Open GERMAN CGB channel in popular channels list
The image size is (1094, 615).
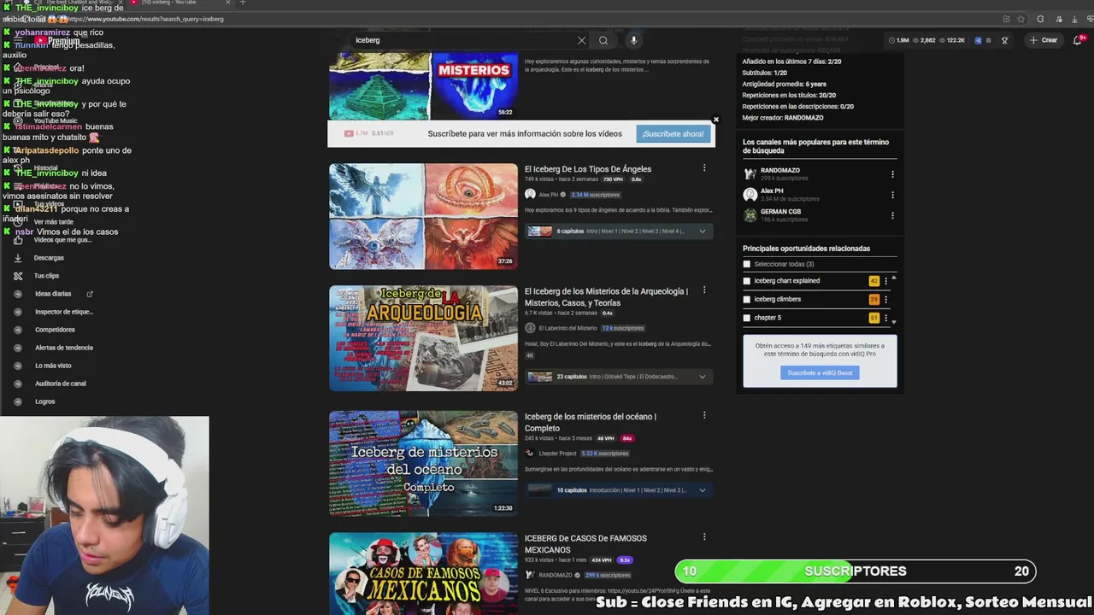[780, 212]
